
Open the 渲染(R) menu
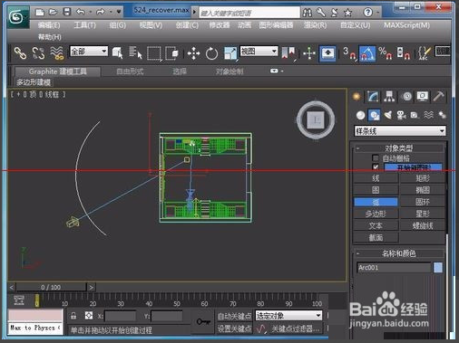(x=315, y=25)
